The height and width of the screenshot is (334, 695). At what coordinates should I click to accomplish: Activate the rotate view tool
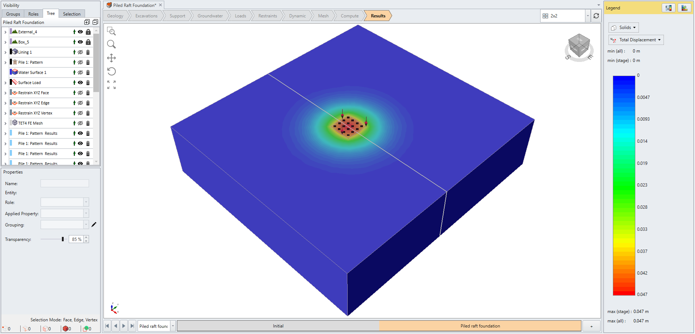[x=111, y=71]
